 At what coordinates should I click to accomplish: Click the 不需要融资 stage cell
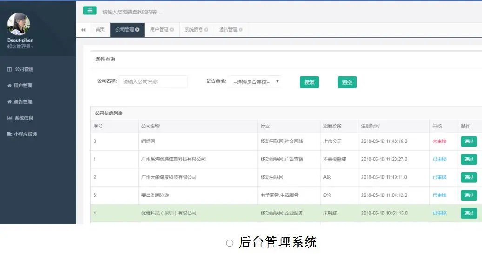[335, 159]
